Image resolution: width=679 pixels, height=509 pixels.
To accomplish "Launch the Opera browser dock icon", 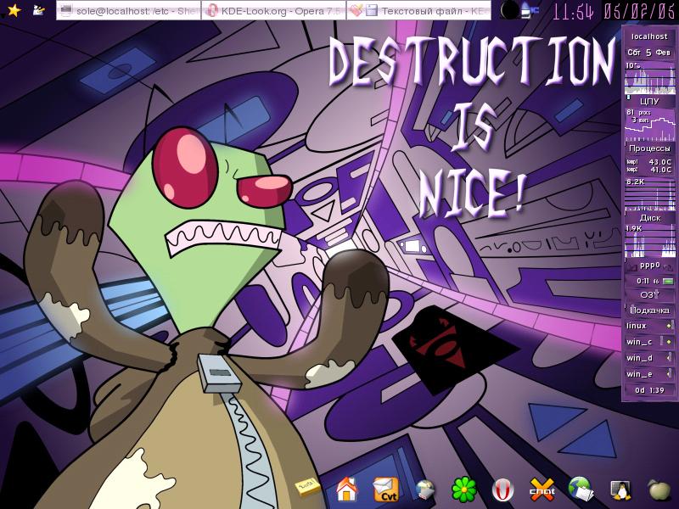I will (502, 490).
